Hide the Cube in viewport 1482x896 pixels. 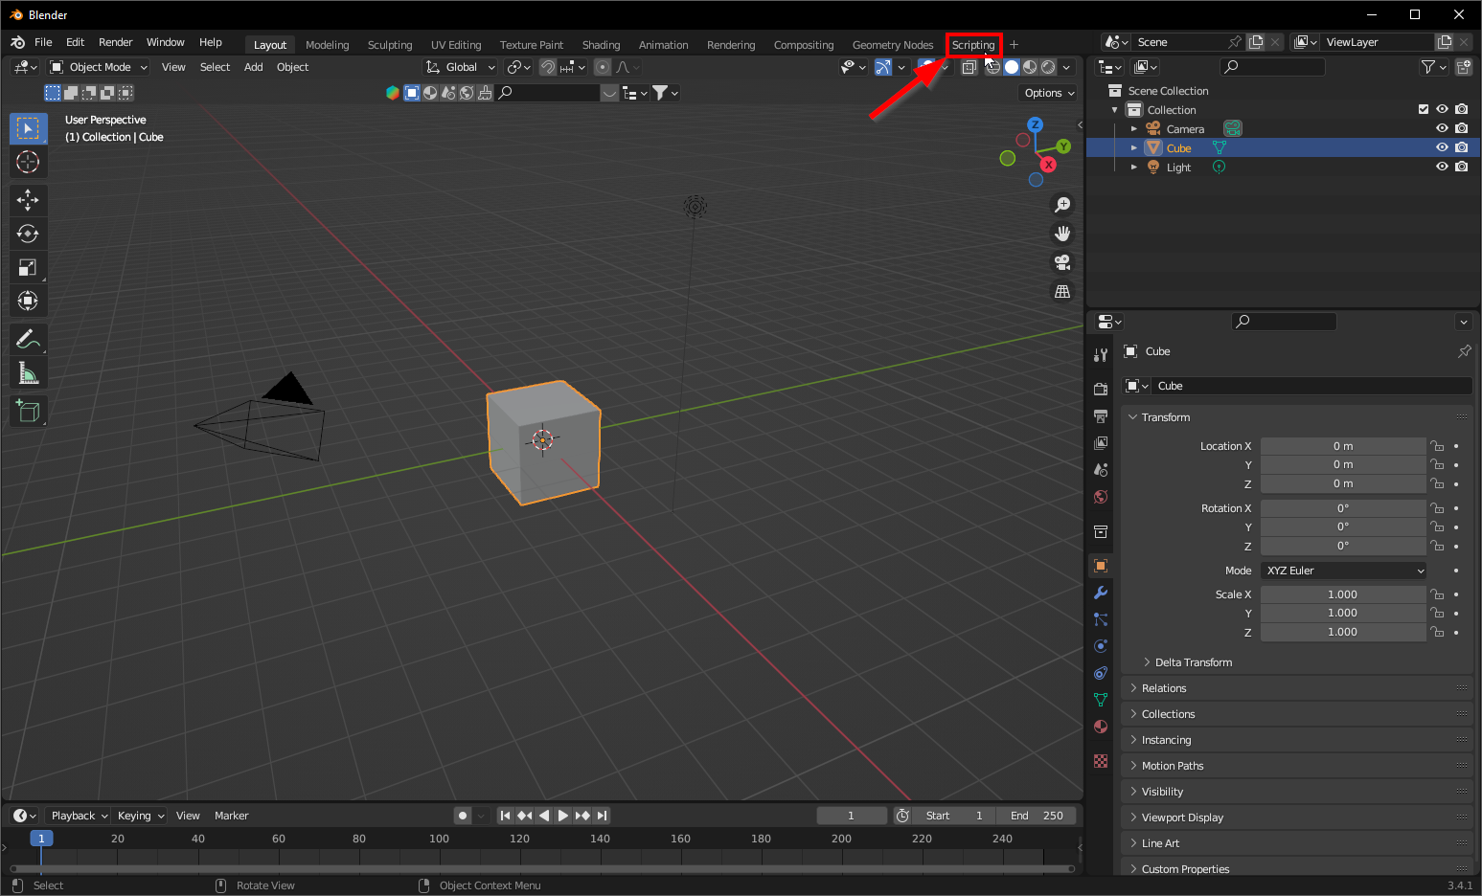pyautogui.click(x=1442, y=147)
